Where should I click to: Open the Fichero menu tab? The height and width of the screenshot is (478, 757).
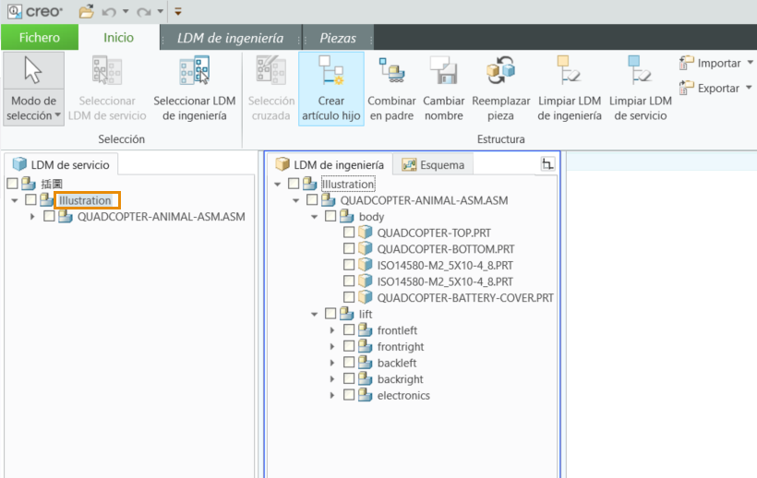point(40,38)
